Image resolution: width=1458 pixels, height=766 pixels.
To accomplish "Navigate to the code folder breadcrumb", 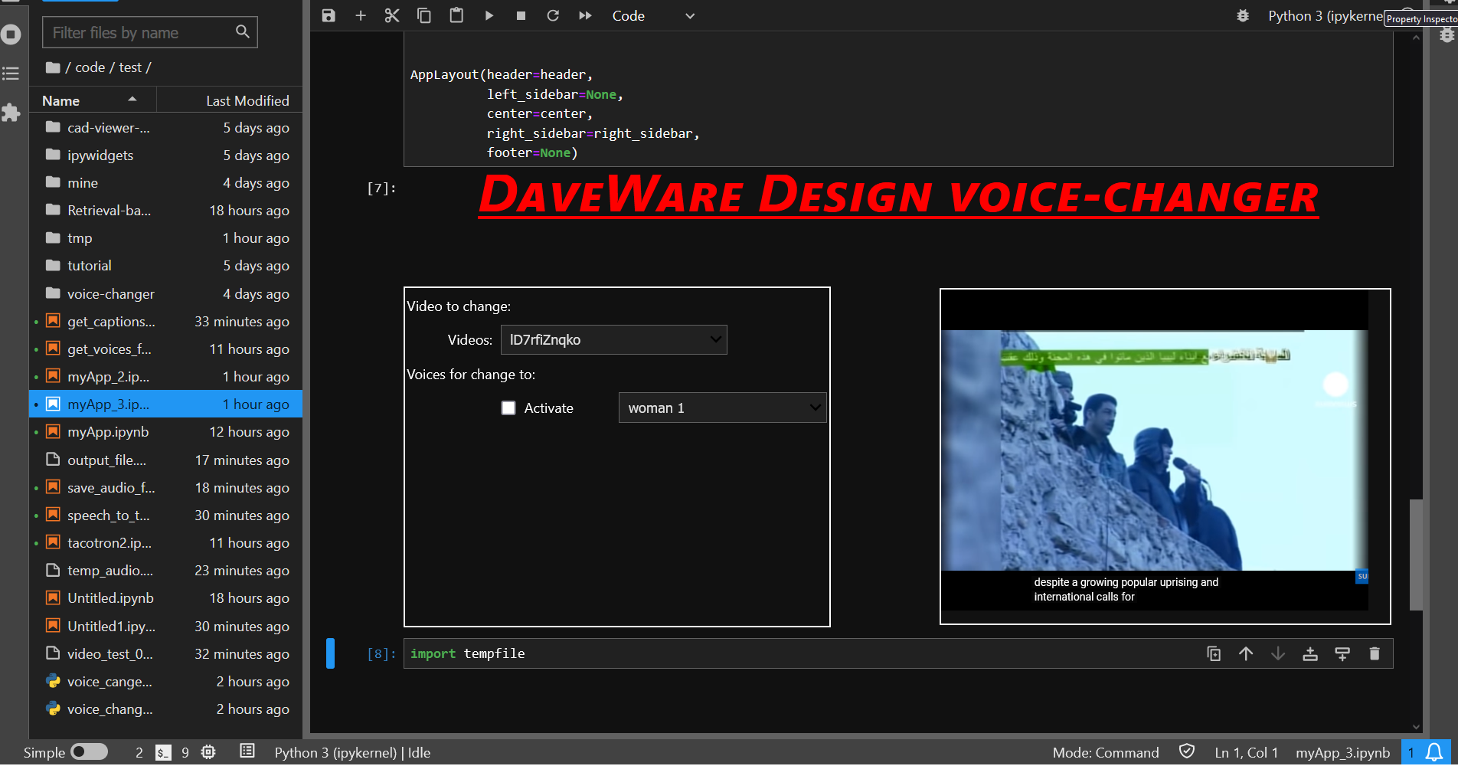I will [x=90, y=67].
